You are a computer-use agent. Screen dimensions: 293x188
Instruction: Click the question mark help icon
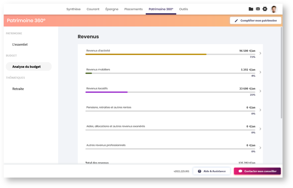click(x=199, y=171)
